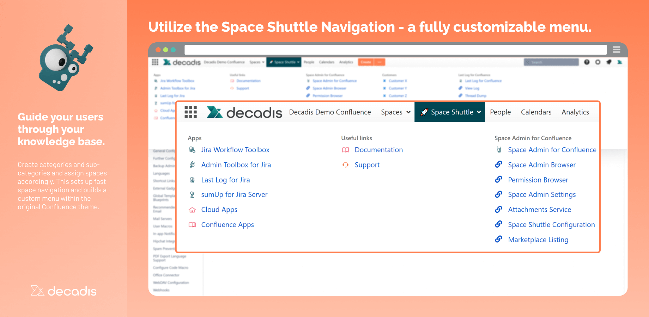The width and height of the screenshot is (649, 317).
Task: Select Configure Code Macro in sidebar
Action: coord(170,268)
